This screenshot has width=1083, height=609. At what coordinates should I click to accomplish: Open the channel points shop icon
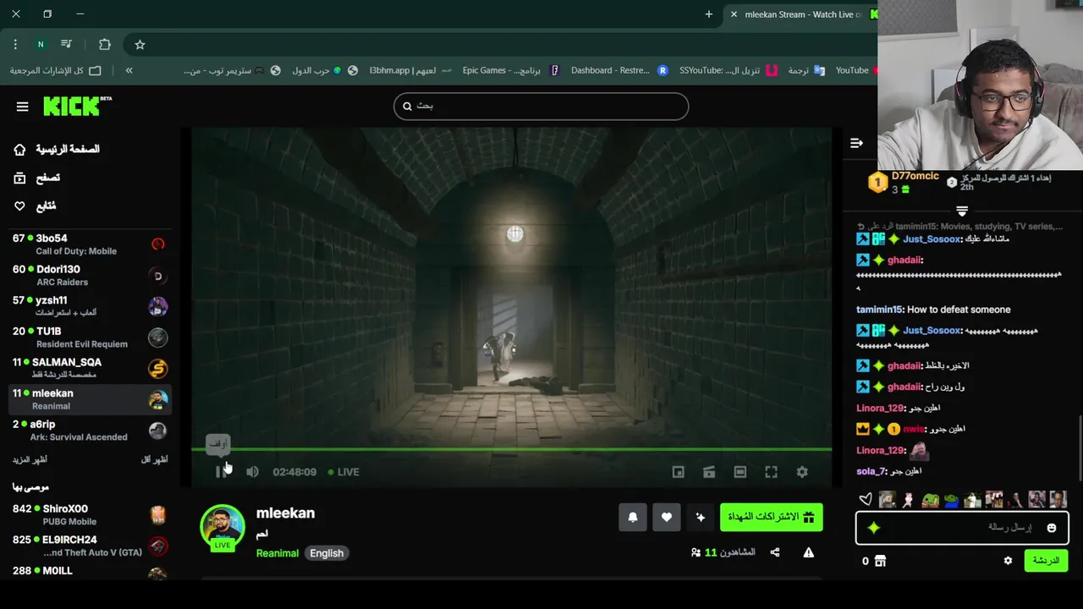click(x=880, y=561)
